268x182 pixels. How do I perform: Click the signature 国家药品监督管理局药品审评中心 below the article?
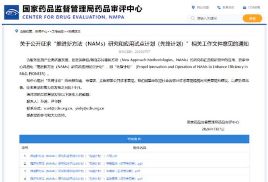point(213,122)
